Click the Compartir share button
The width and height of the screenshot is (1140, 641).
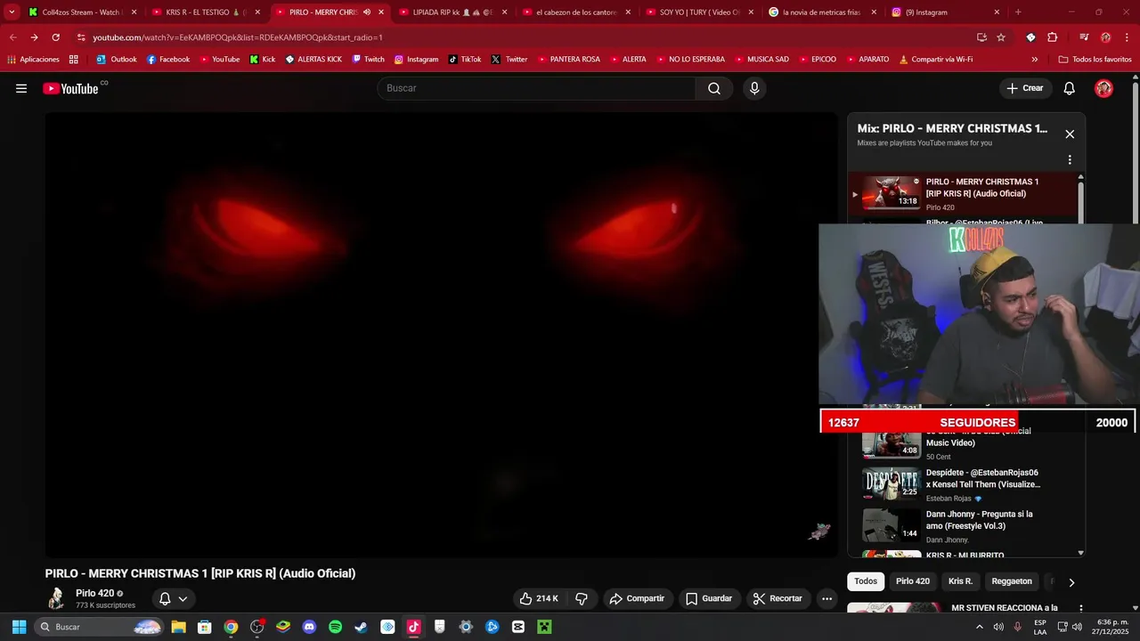637,598
